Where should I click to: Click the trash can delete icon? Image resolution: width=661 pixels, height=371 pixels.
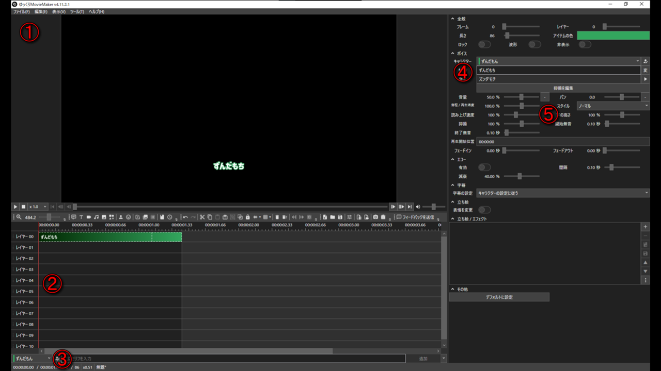[277, 217]
